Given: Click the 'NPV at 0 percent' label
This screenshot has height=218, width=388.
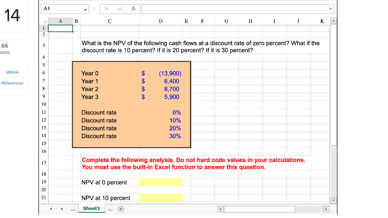Looking at the screenshot, I should point(104,182).
